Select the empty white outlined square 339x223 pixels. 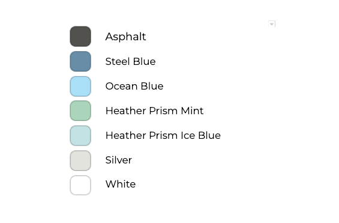point(80,185)
